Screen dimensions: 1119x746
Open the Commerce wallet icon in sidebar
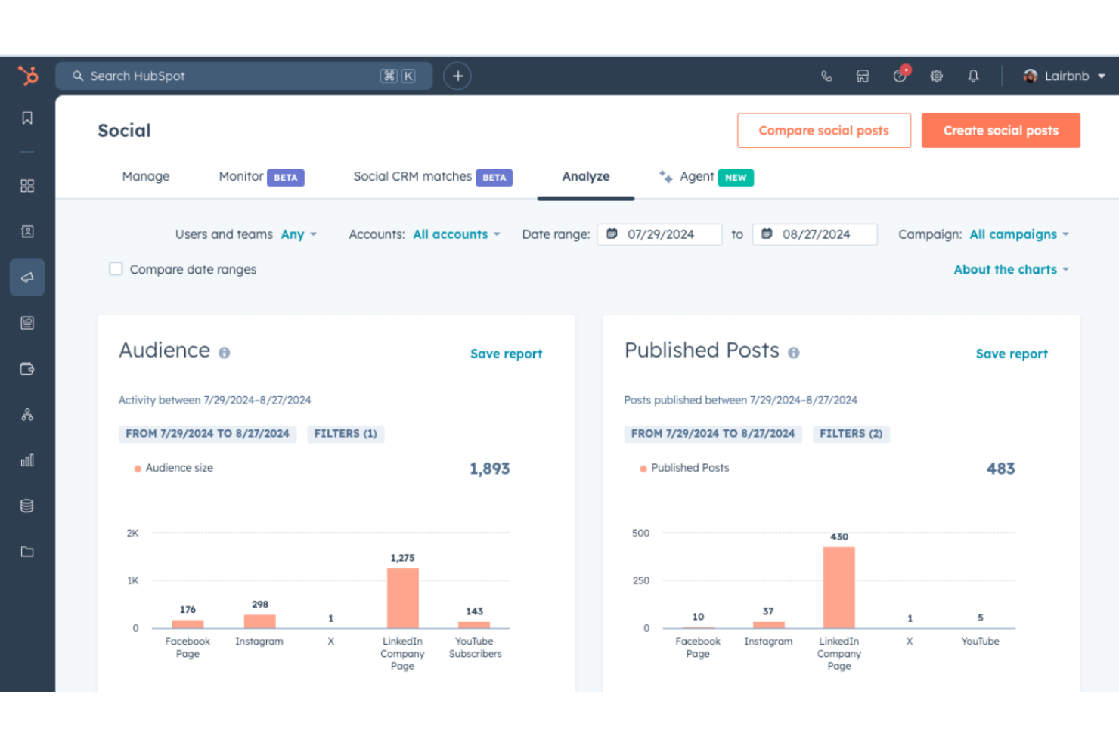(x=27, y=369)
